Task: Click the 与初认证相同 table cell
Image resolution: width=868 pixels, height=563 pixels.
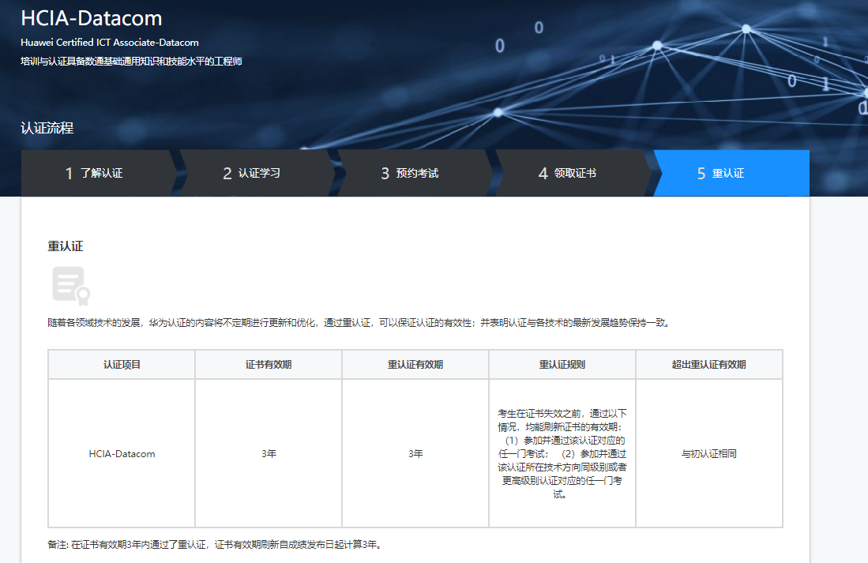Action: point(709,453)
